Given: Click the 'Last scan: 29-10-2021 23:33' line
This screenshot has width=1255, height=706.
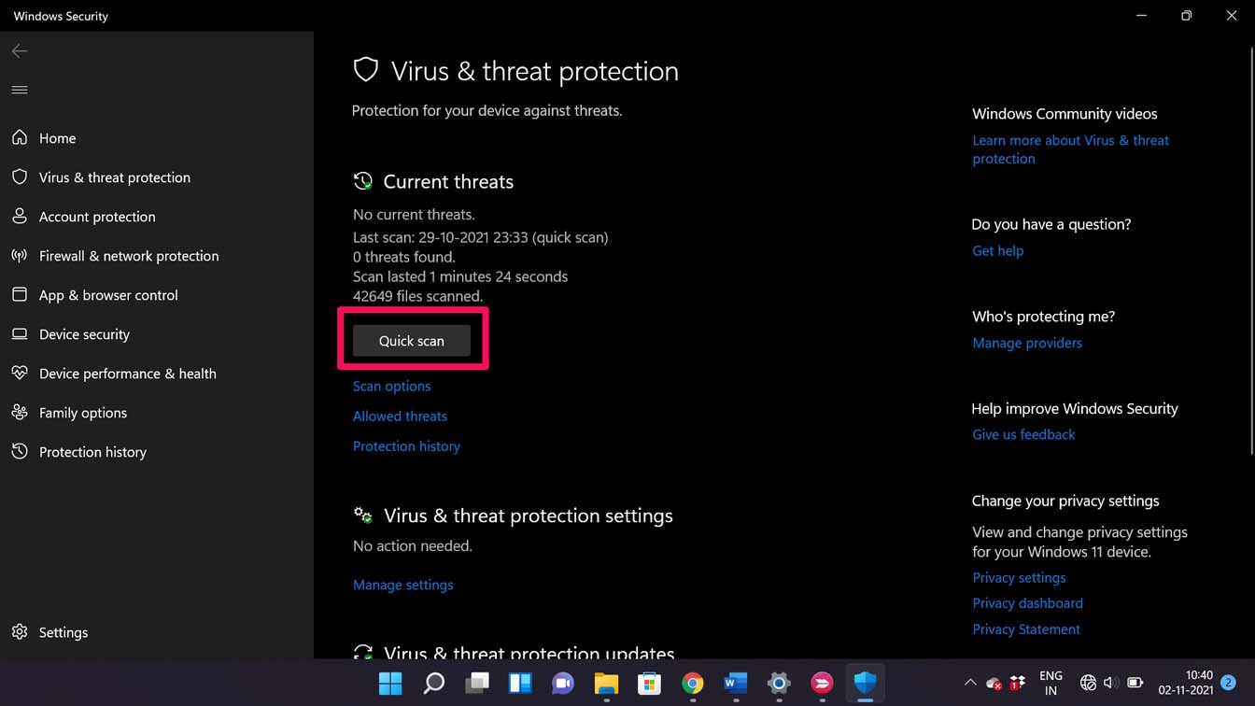Looking at the screenshot, I should pos(481,237).
